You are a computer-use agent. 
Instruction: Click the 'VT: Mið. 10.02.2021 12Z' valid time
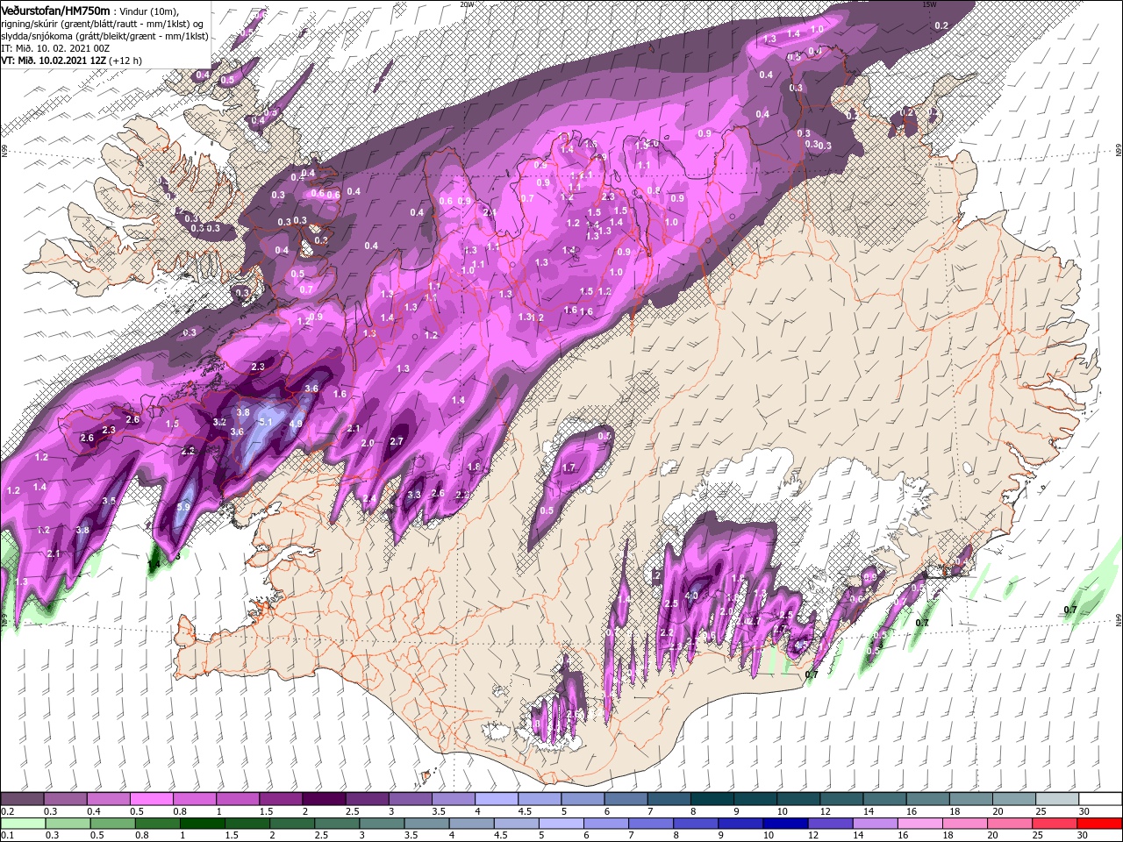tap(53, 61)
